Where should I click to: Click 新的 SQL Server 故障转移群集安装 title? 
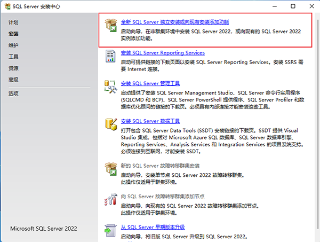[x=160, y=166]
